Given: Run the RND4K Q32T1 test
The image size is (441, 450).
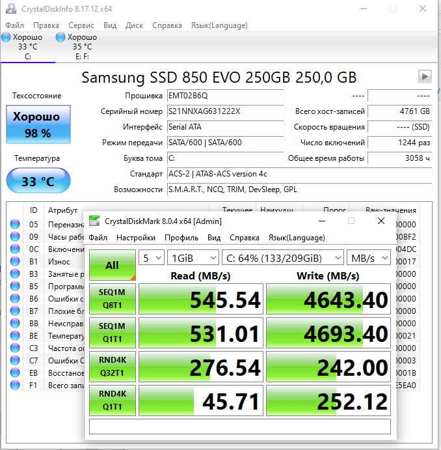Looking at the screenshot, I should tap(113, 367).
